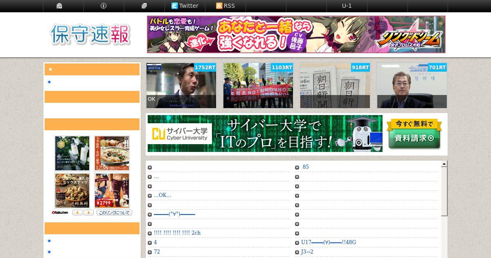
Task: Click the このリンクについて button
Action: point(114,213)
